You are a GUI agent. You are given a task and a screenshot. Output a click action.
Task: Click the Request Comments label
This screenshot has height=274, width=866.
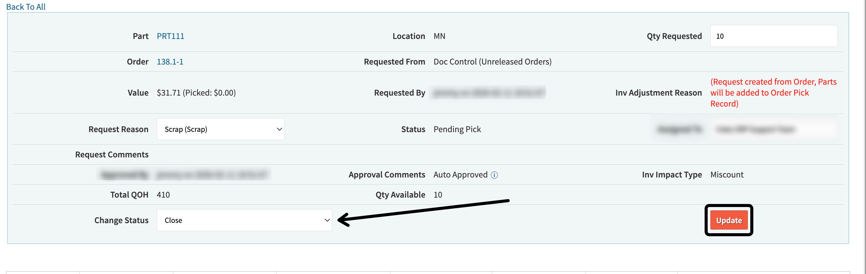pyautogui.click(x=112, y=154)
